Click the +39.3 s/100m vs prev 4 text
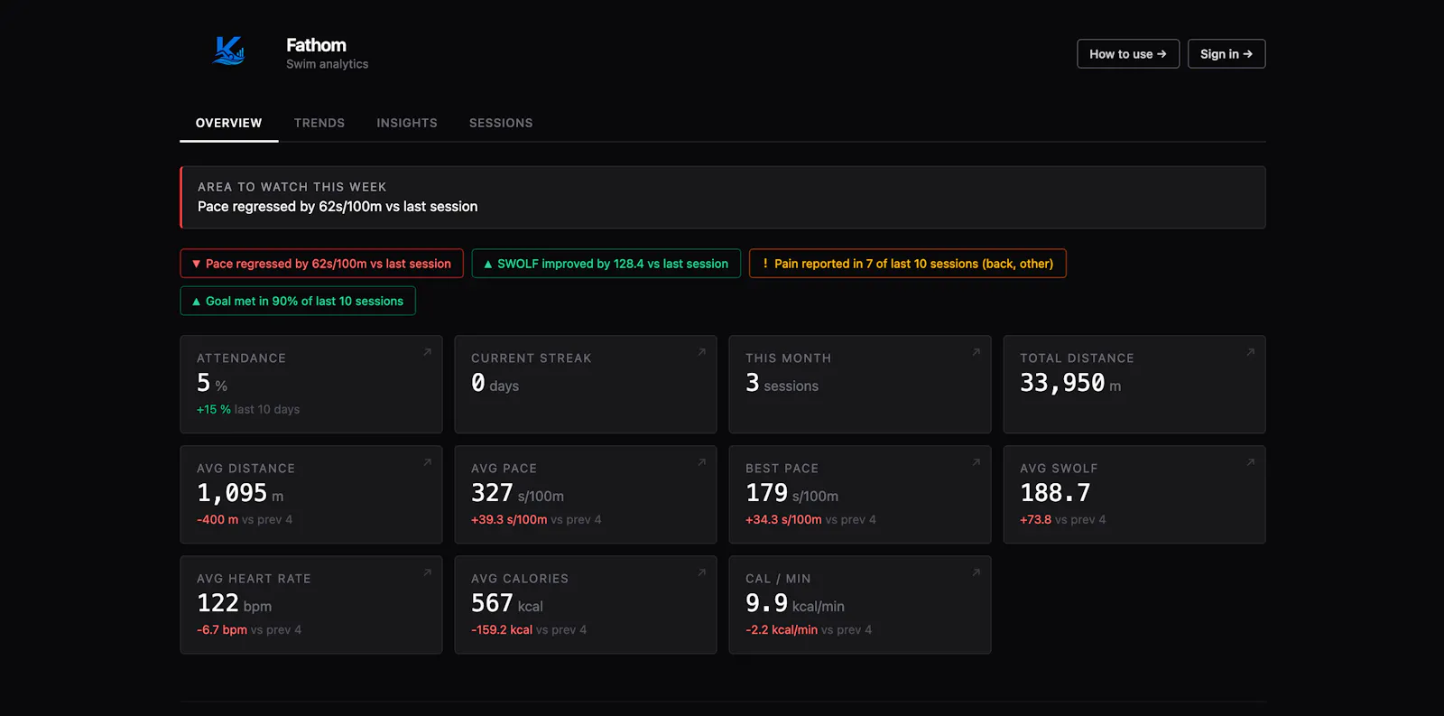The image size is (1444, 716). click(536, 519)
